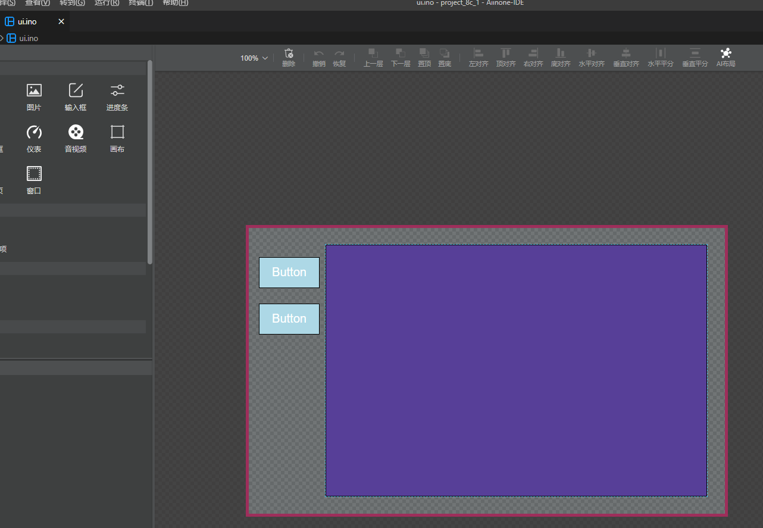Pick the 画布 (Canvas) widget icon
763x528 pixels.
click(117, 133)
